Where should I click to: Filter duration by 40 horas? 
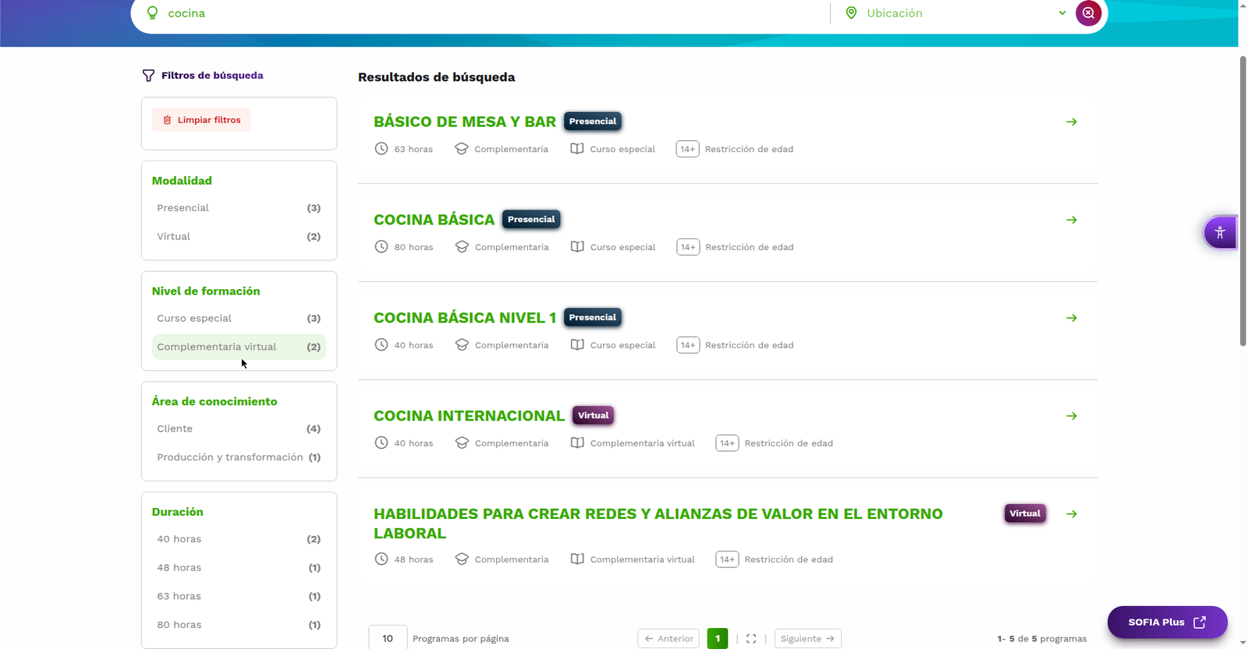click(x=239, y=539)
